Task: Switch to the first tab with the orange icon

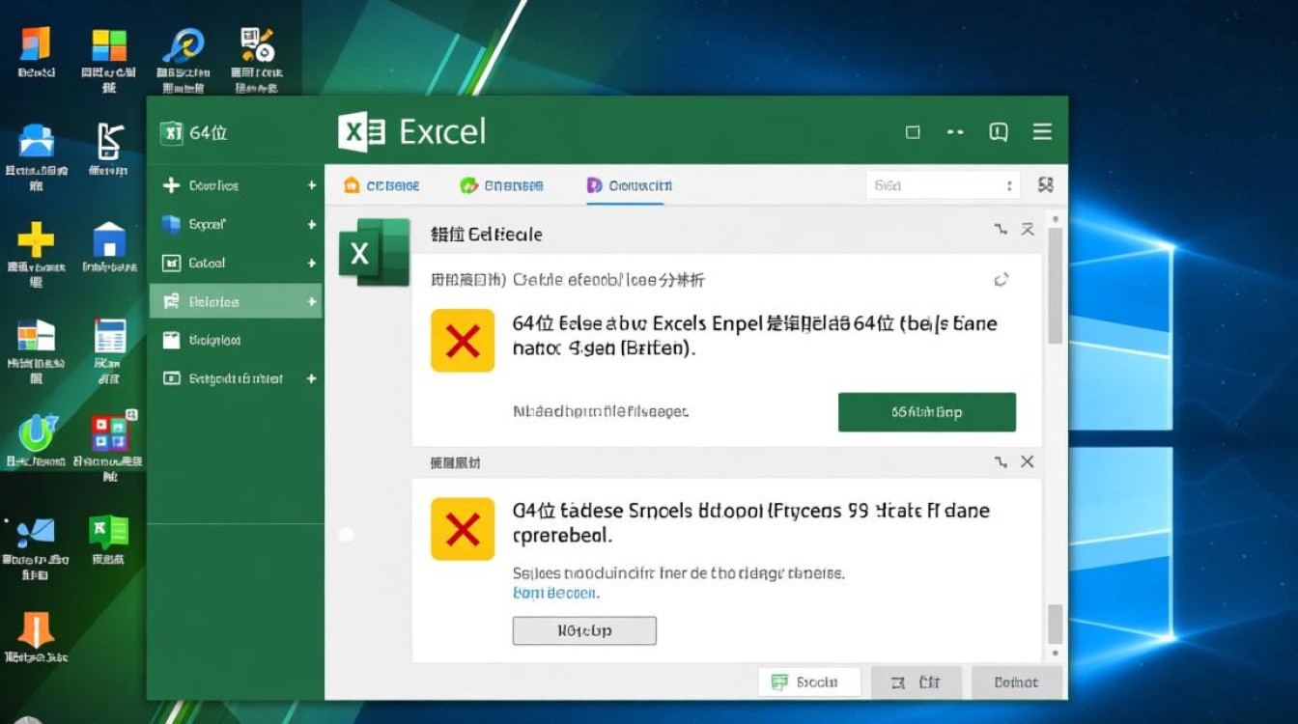Action: coord(381,185)
